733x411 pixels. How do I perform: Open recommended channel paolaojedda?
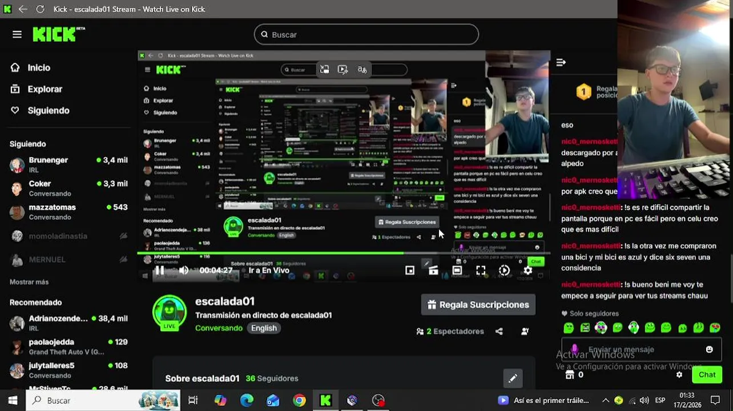[69, 346]
